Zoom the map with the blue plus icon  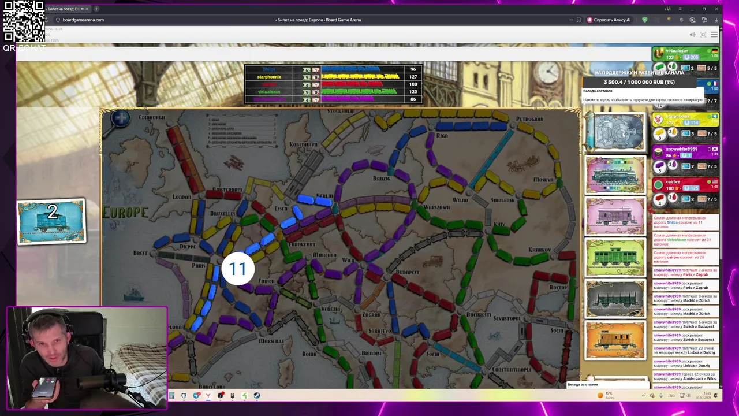tap(121, 119)
